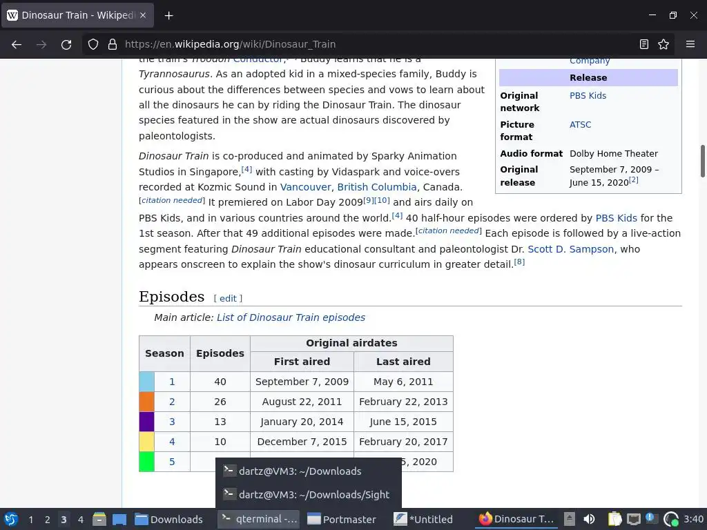Open season 1 link in table

pyautogui.click(x=172, y=382)
